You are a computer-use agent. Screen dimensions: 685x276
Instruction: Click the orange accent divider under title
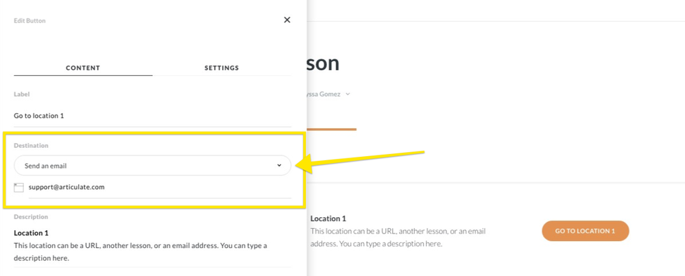(332, 129)
